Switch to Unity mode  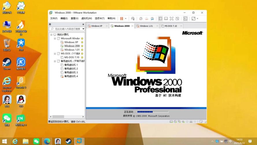point(177,19)
